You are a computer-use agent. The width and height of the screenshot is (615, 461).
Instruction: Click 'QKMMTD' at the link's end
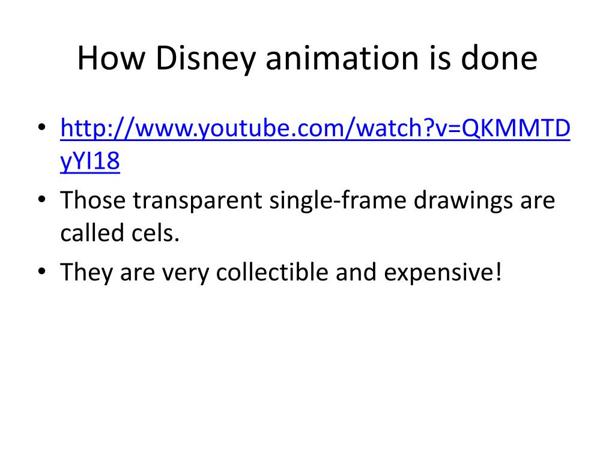tap(516, 128)
